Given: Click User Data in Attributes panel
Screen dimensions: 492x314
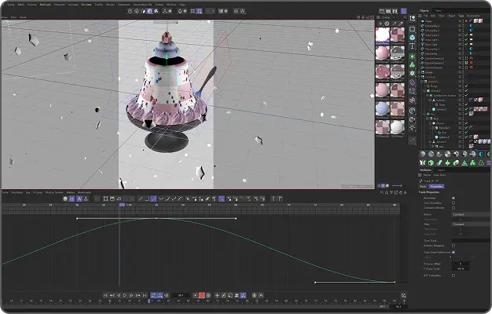Looking at the screenshot, I should coord(439,175).
